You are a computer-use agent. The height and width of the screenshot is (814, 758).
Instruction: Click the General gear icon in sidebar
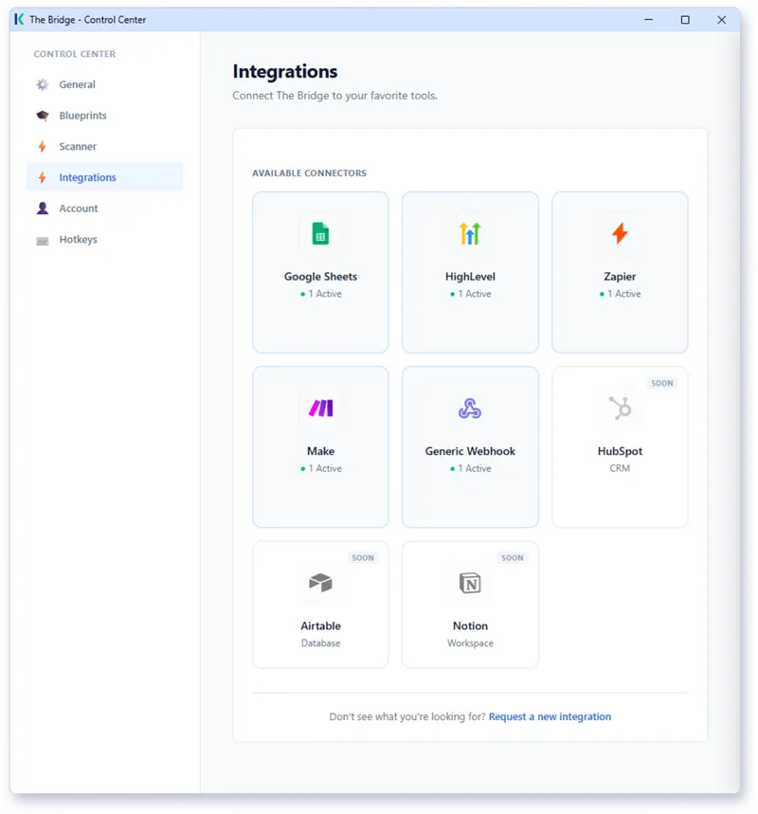[x=43, y=84]
